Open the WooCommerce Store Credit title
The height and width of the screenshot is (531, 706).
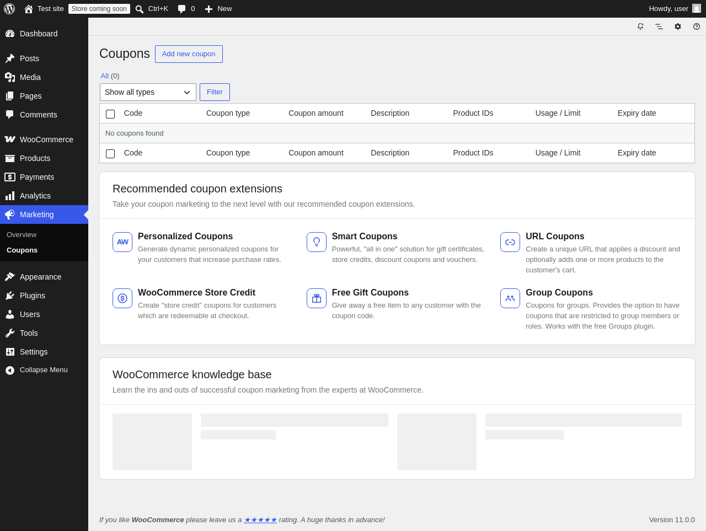point(196,293)
